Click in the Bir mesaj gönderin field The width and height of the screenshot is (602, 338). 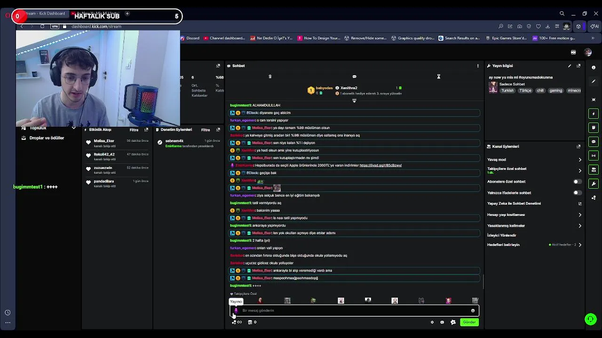click(354, 310)
